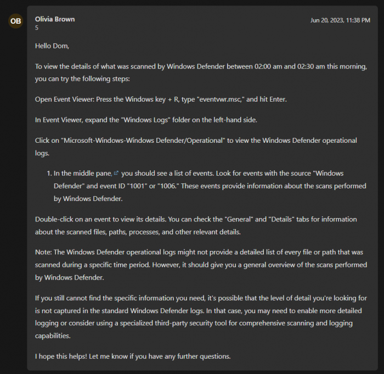Click the 'Hello Dom,' greeting line

(52, 46)
